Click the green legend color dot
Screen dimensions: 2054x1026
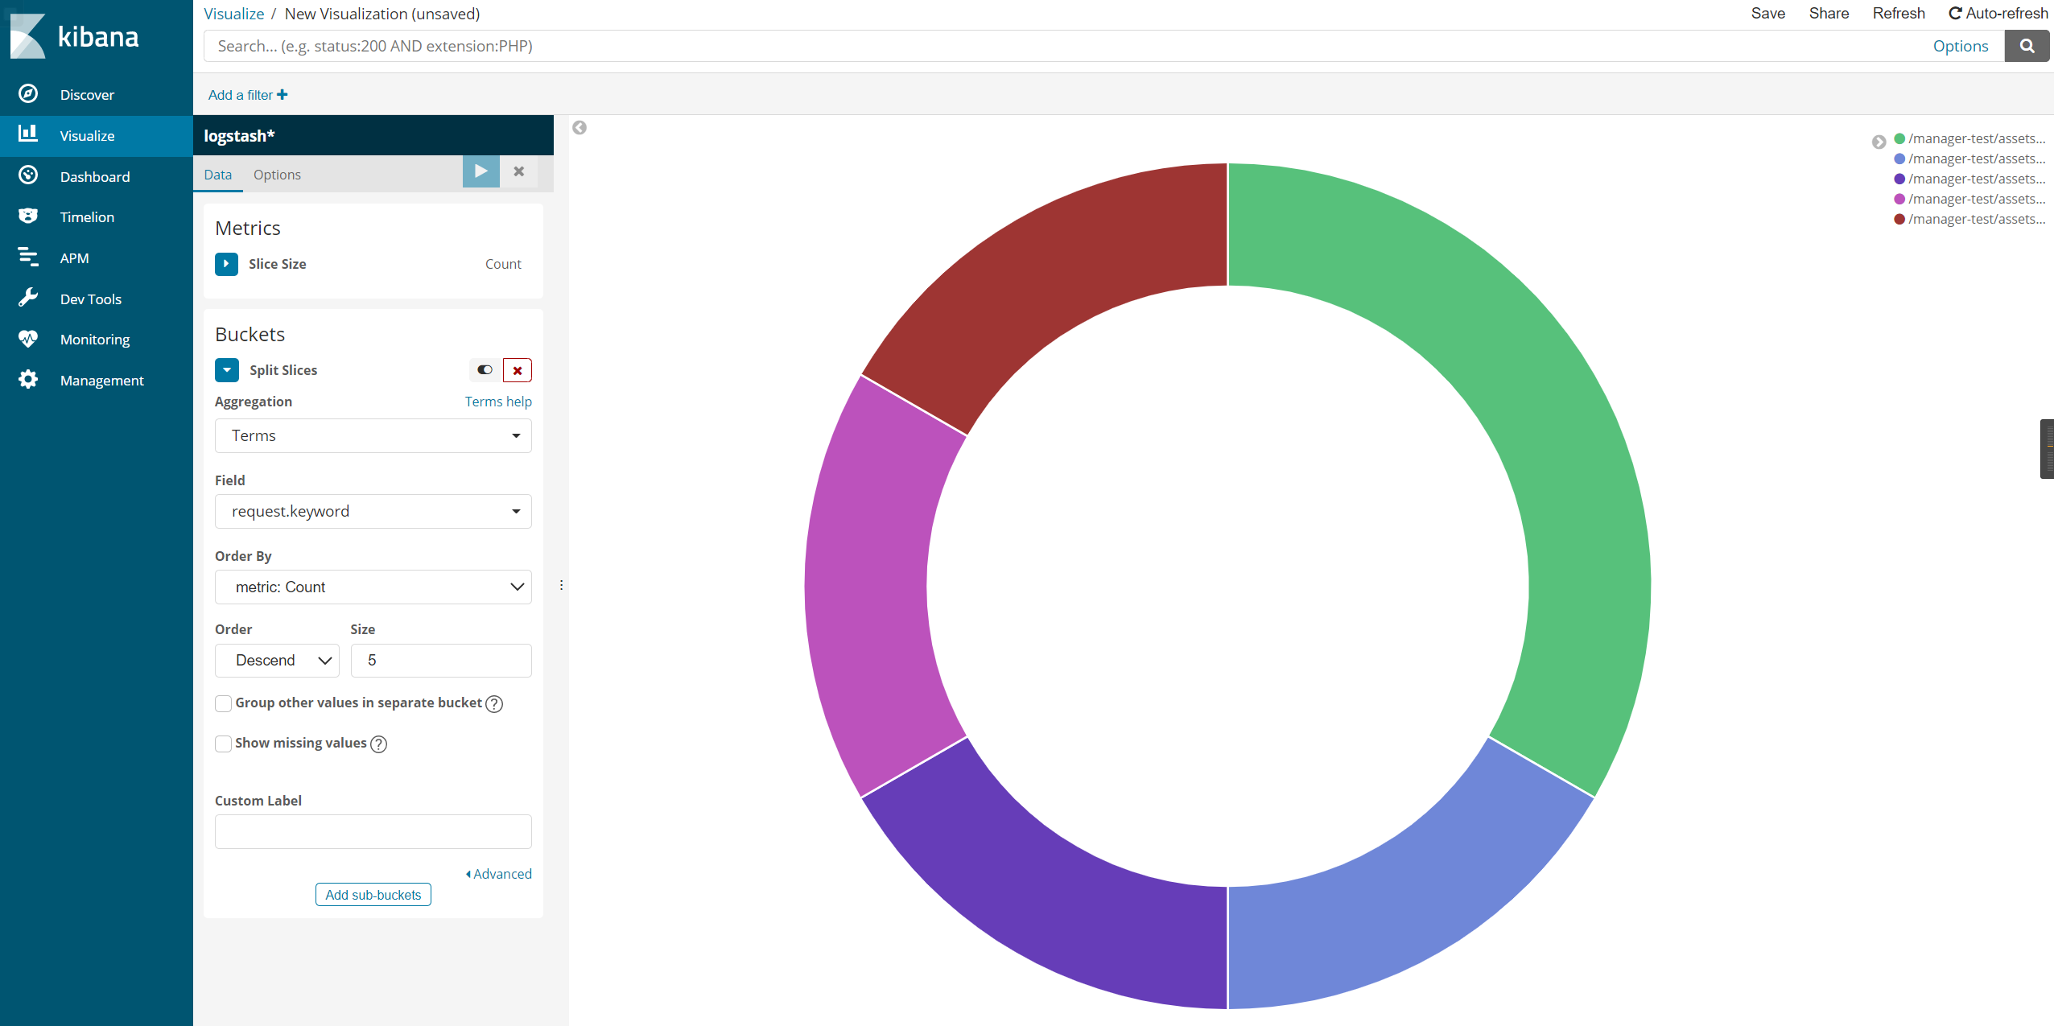coord(1899,138)
